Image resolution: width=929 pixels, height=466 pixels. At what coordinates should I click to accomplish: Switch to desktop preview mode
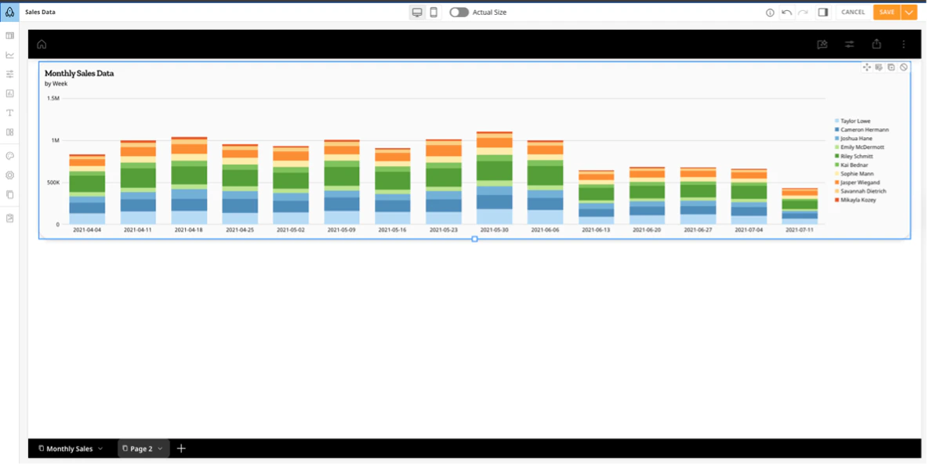[x=417, y=13]
